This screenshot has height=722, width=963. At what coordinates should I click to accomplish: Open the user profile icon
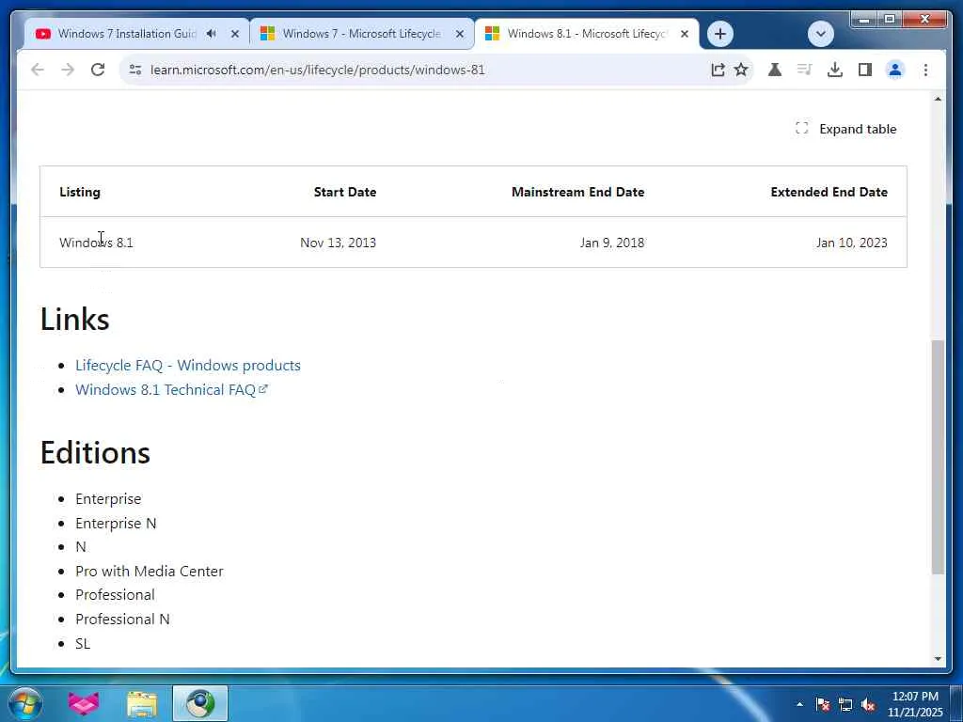895,70
